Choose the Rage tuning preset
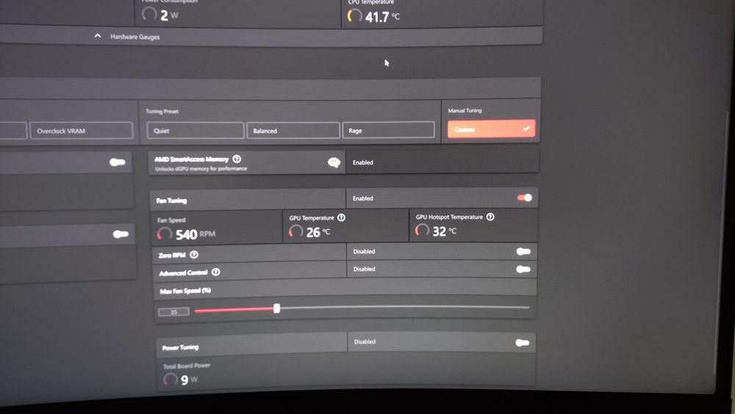735x414 pixels. coord(388,130)
